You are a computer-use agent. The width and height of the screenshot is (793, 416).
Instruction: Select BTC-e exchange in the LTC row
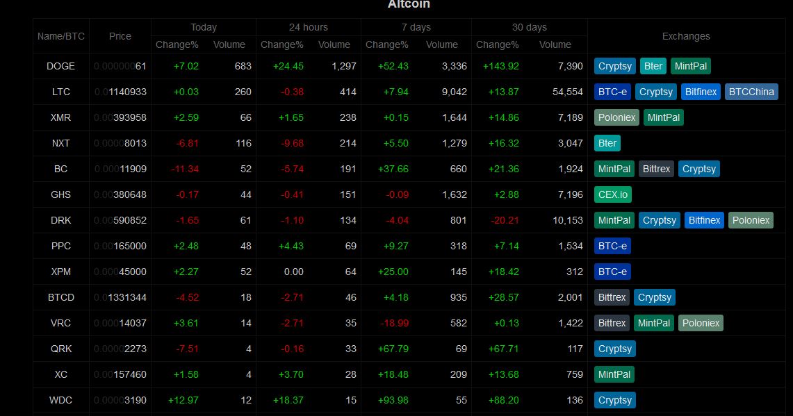pyautogui.click(x=612, y=92)
